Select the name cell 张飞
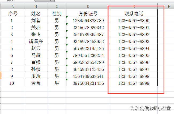This screenshot has height=114, width=174. tap(36, 34)
